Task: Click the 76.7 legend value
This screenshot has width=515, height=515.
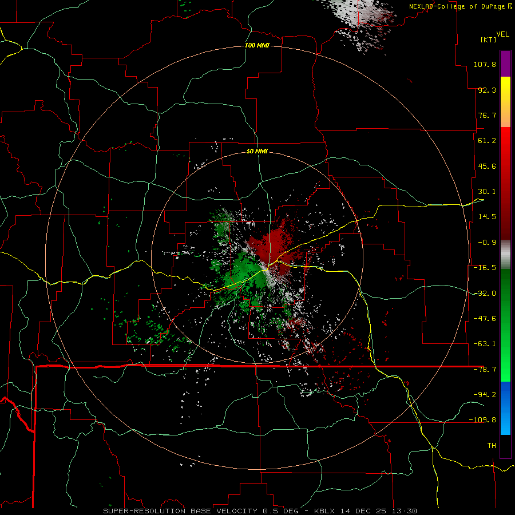Action: coord(487,115)
